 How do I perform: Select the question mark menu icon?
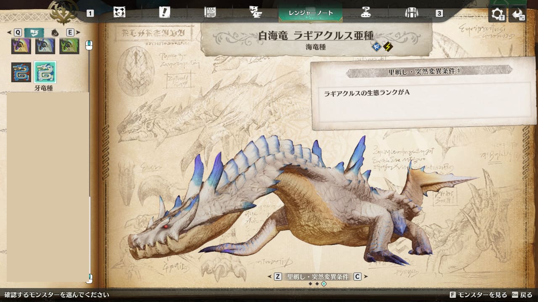coord(366,13)
